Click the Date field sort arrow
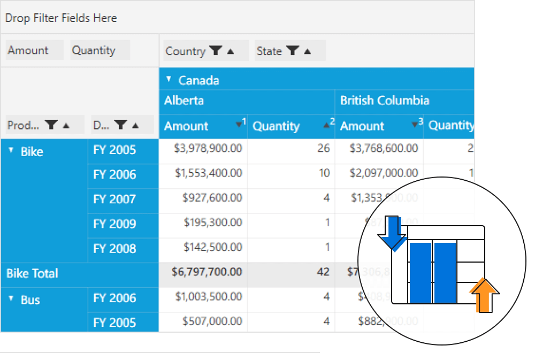Image resolution: width=535 pixels, height=353 pixels. 135,126
